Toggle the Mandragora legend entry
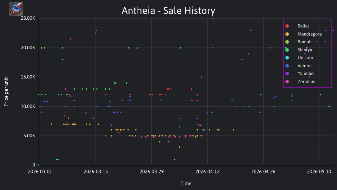 pyautogui.click(x=310, y=34)
